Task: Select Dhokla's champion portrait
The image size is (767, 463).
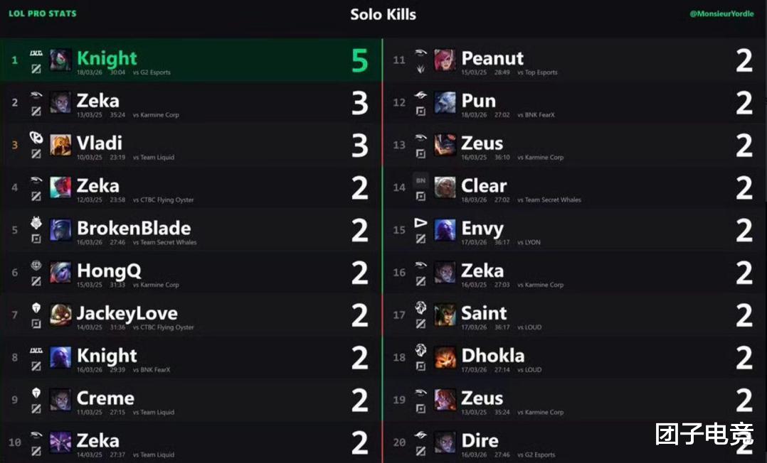Action: coord(445,357)
